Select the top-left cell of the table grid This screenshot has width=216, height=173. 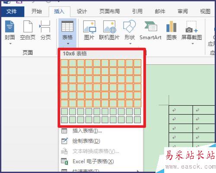point(64,63)
